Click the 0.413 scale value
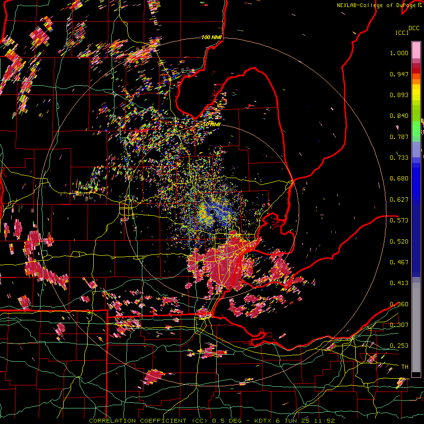424x424 pixels. pos(399,283)
